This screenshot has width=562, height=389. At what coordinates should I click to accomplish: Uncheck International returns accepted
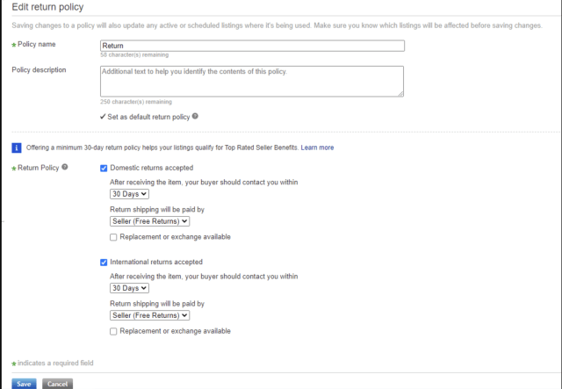104,262
